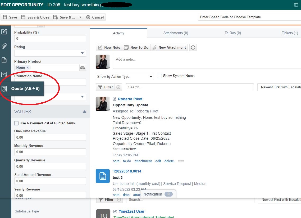The width and height of the screenshot is (301, 218).
Task: Check Use Revenue/Cost of Quoted Items
Action: tap(16, 123)
